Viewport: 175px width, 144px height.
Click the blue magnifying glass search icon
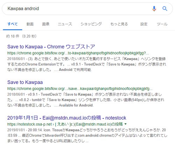pos(165,9)
